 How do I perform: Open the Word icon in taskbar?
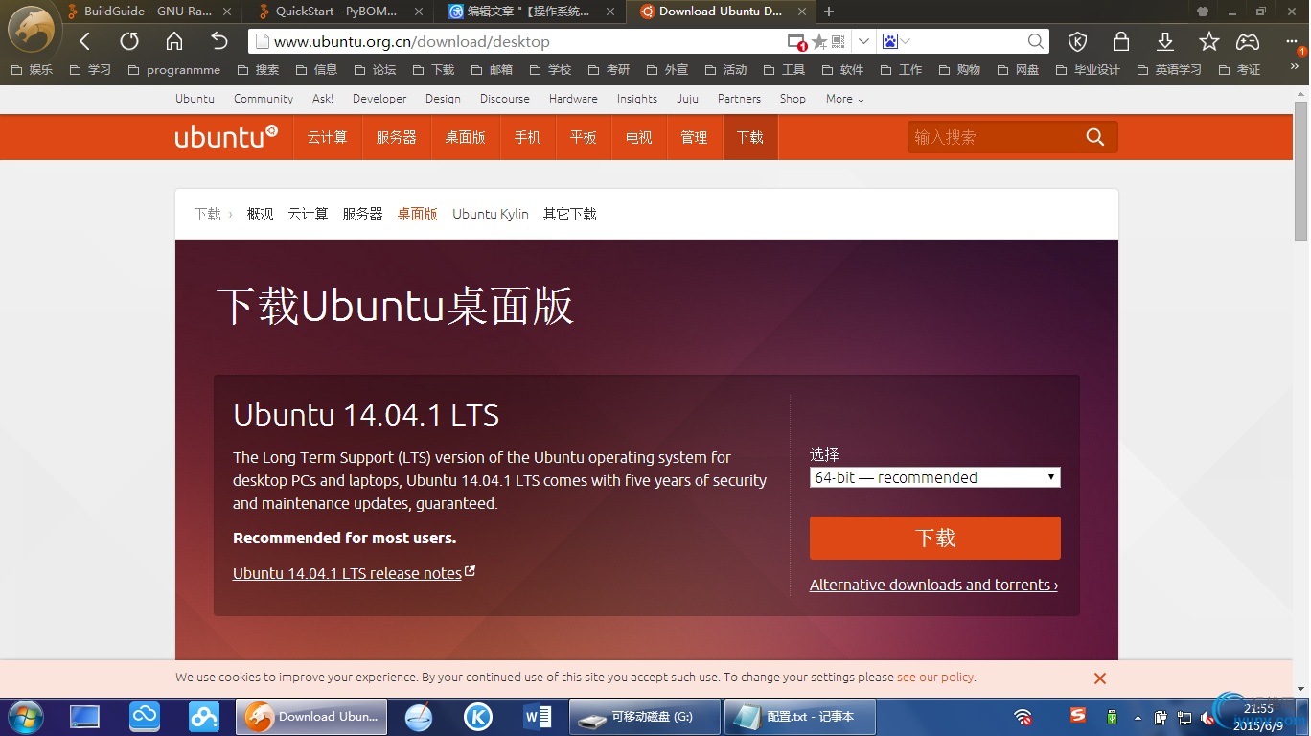point(538,716)
